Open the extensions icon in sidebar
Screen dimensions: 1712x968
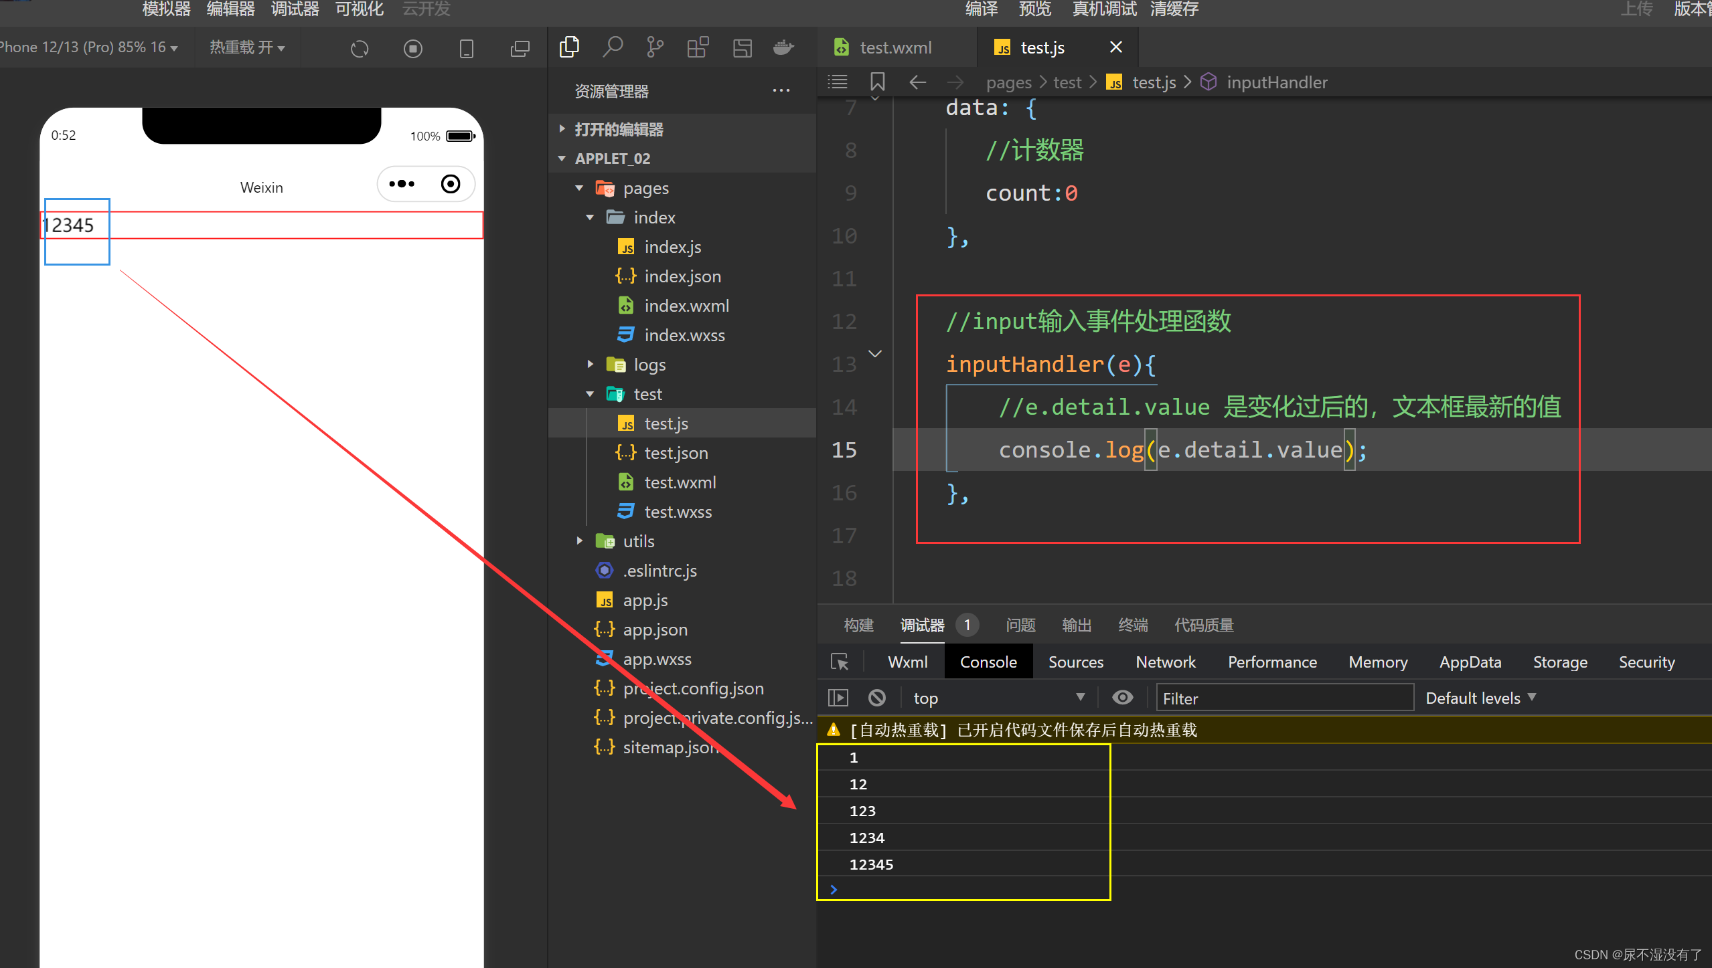pyautogui.click(x=698, y=47)
